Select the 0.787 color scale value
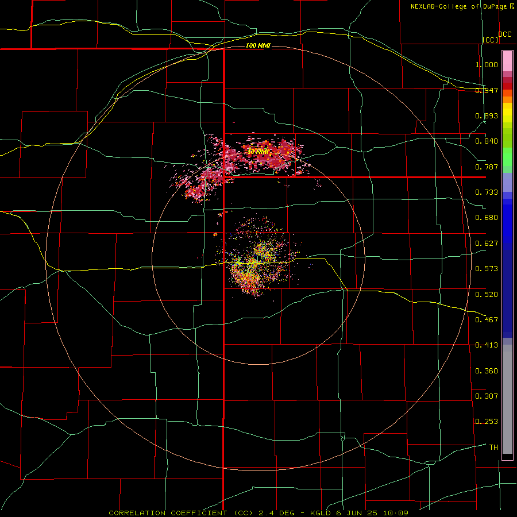The height and width of the screenshot is (517, 517). [487, 167]
